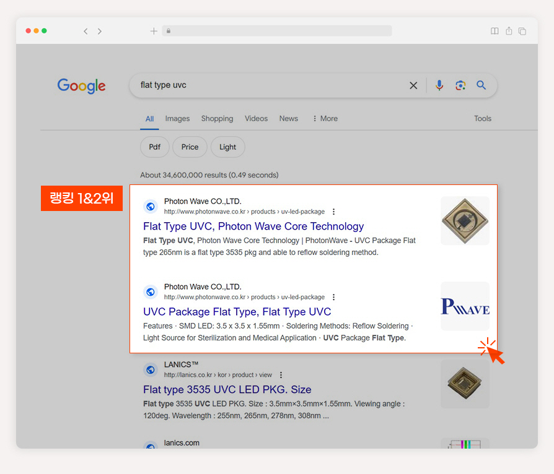Click the lock icon in address bar

pyautogui.click(x=169, y=31)
